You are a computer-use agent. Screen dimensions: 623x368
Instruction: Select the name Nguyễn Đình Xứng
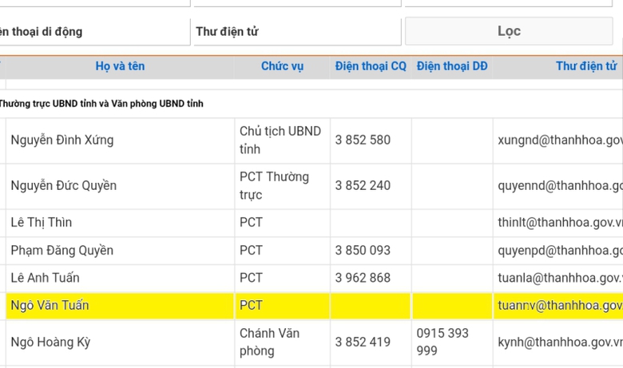tap(62, 140)
